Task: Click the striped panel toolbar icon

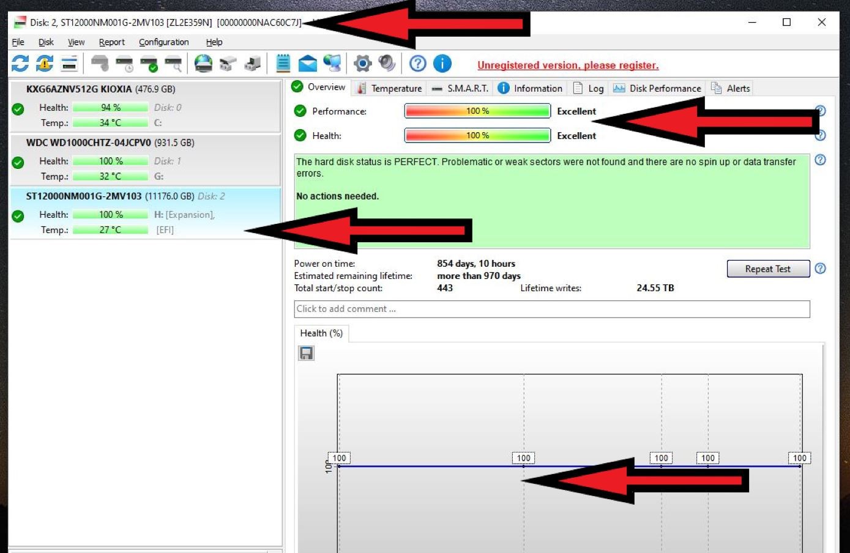Action: pyautogui.click(x=69, y=64)
